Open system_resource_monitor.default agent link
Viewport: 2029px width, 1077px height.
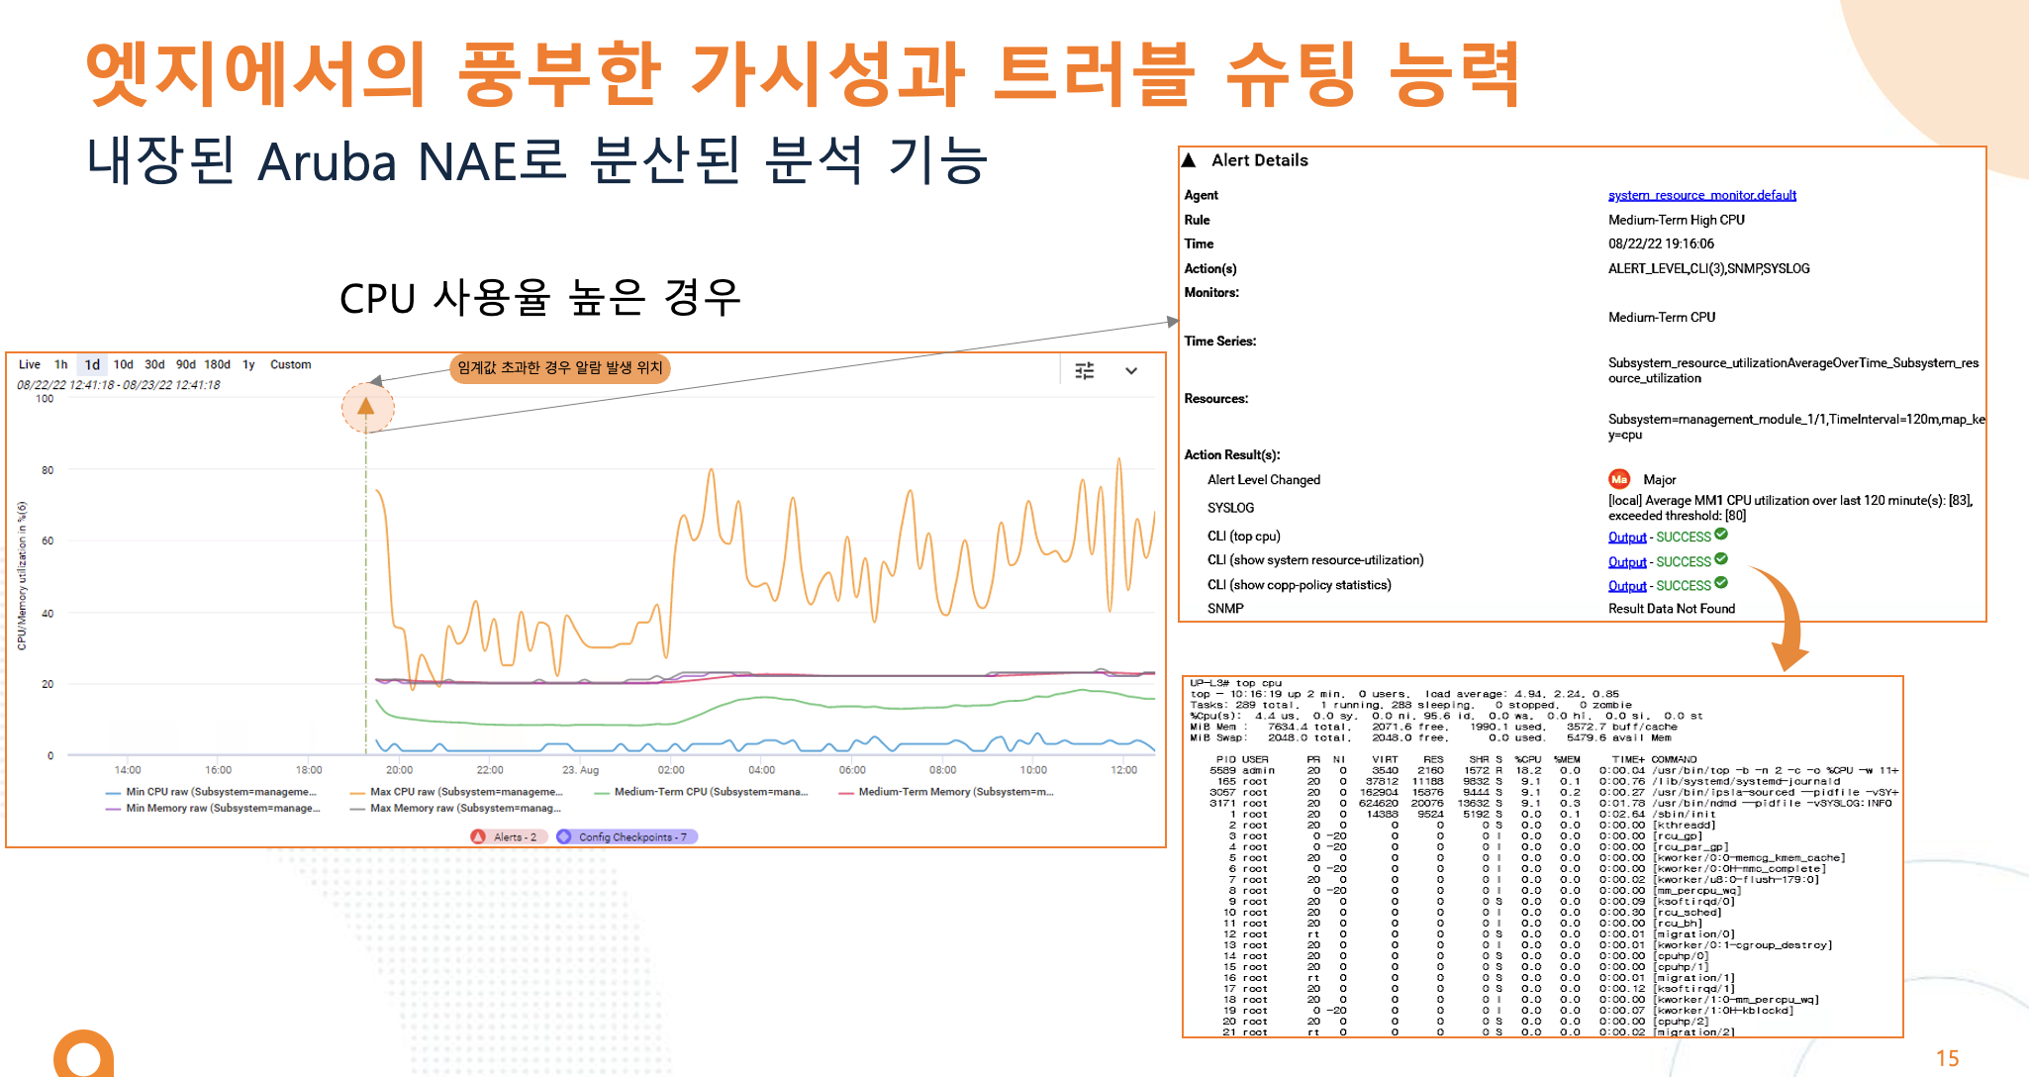click(1701, 195)
